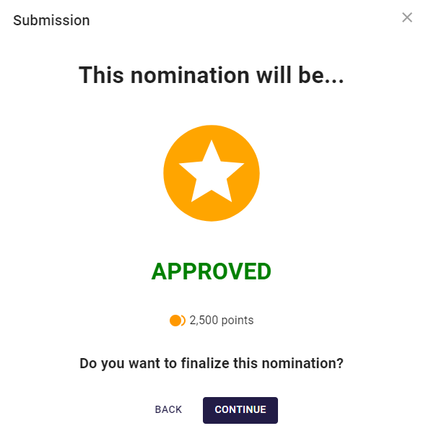Cancel finalizing by clicking BACK

pos(168,409)
